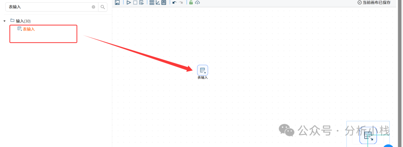Image resolution: width=403 pixels, height=147 pixels.
Task: Click the minimap table input node
Action: [368, 135]
